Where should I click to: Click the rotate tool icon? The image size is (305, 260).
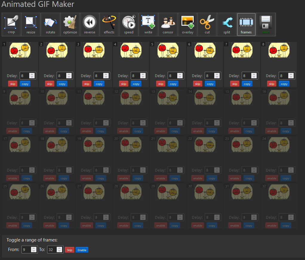coord(50,24)
